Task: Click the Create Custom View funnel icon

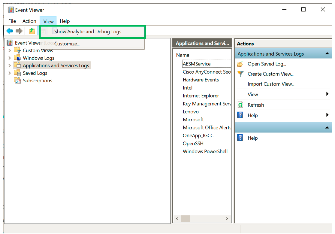Action: point(240,74)
